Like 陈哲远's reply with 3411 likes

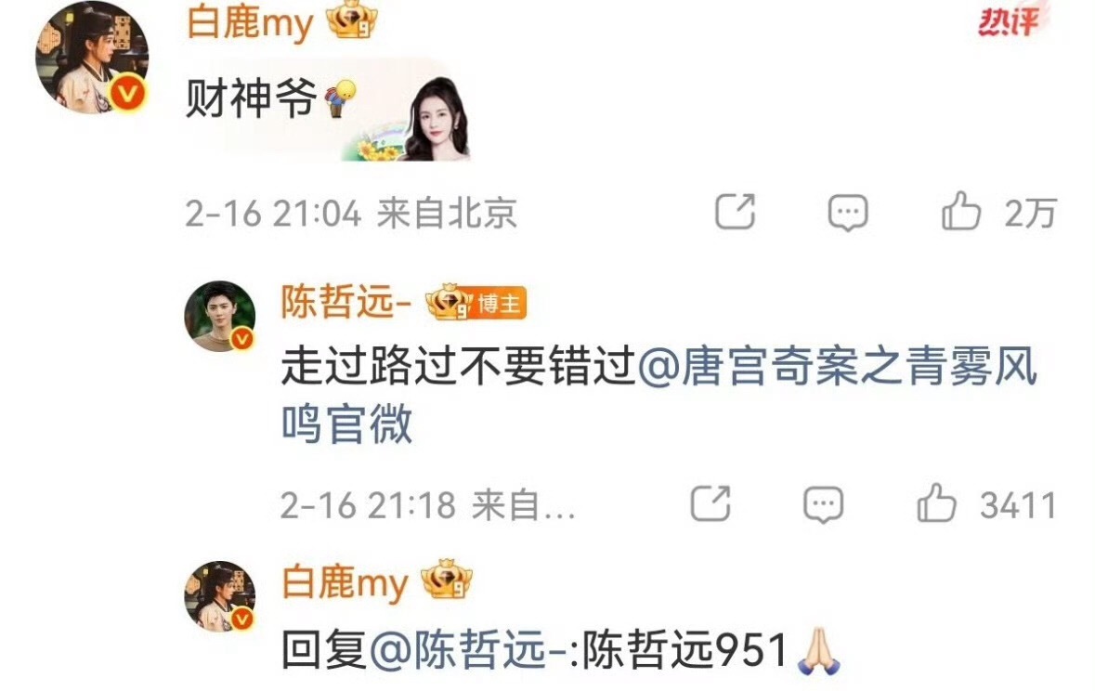(936, 503)
